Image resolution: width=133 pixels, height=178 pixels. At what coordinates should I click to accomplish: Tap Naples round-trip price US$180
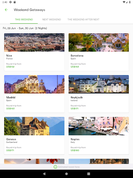[x=75, y=150]
